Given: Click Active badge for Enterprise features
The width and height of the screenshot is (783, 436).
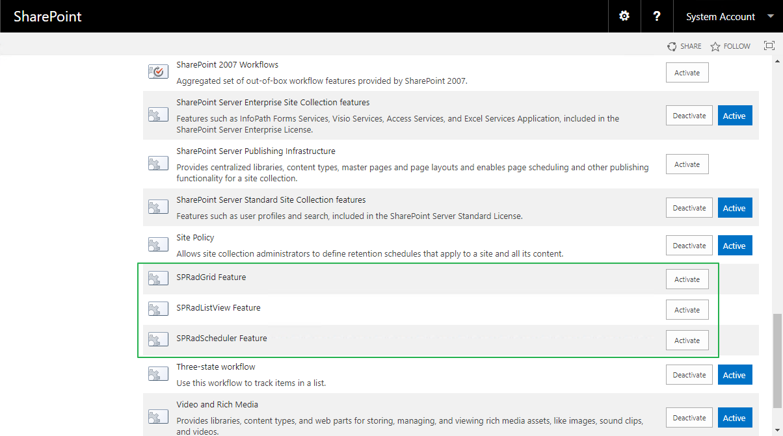Looking at the screenshot, I should [735, 116].
